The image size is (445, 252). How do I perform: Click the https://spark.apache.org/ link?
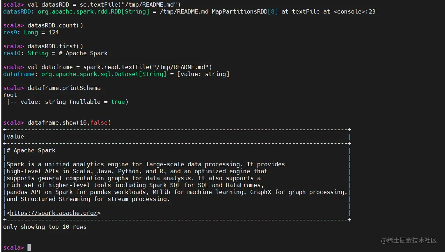point(54,213)
